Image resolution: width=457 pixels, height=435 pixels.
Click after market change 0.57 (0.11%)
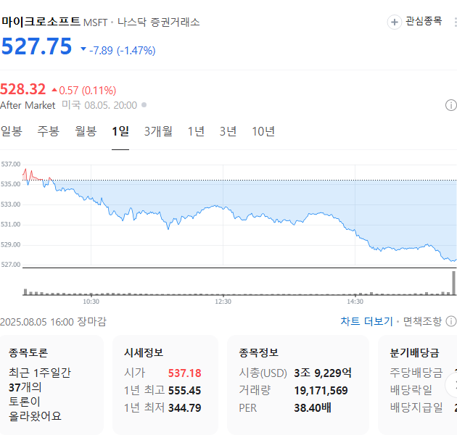[88, 91]
